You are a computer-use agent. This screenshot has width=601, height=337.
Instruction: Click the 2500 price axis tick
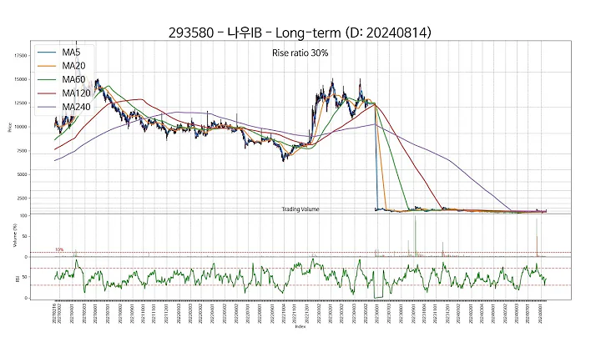tap(22, 198)
